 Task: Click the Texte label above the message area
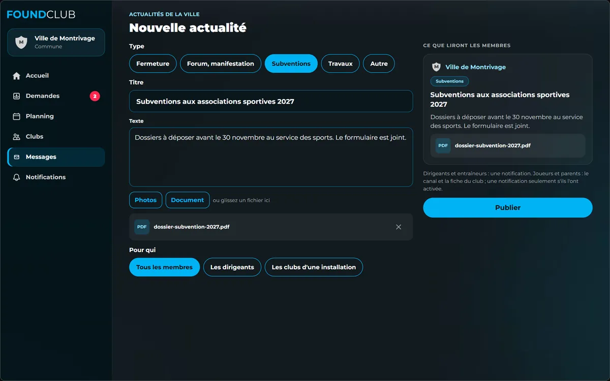click(x=136, y=121)
